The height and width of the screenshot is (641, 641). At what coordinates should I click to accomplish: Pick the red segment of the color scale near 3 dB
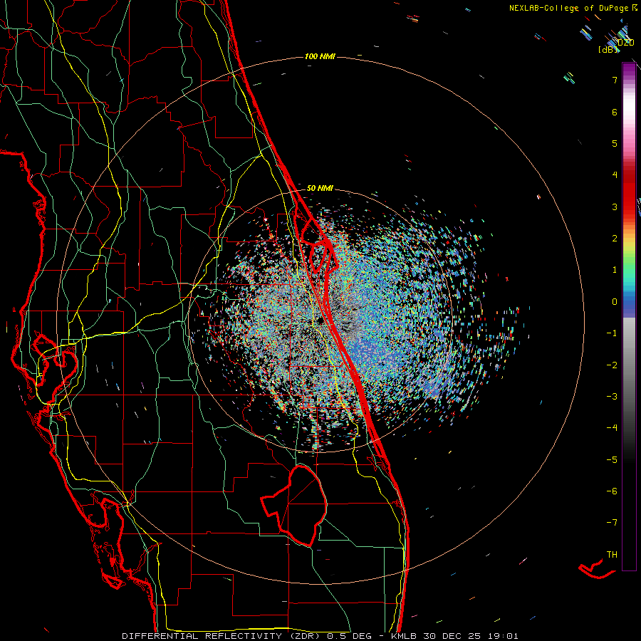pos(629,200)
